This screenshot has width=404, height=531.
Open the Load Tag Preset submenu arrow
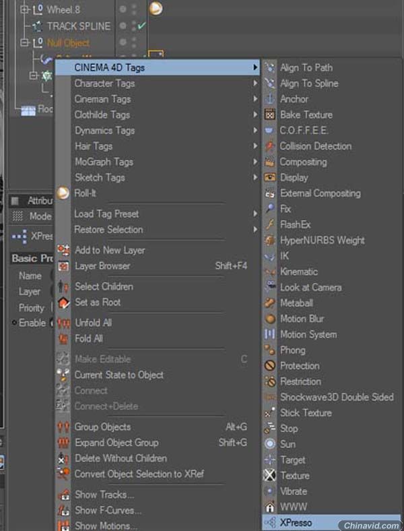point(255,214)
